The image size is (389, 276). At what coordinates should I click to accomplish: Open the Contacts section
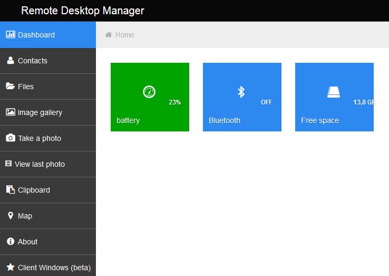[x=48, y=61]
